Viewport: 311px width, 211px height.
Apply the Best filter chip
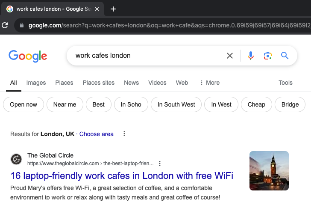coord(99,104)
